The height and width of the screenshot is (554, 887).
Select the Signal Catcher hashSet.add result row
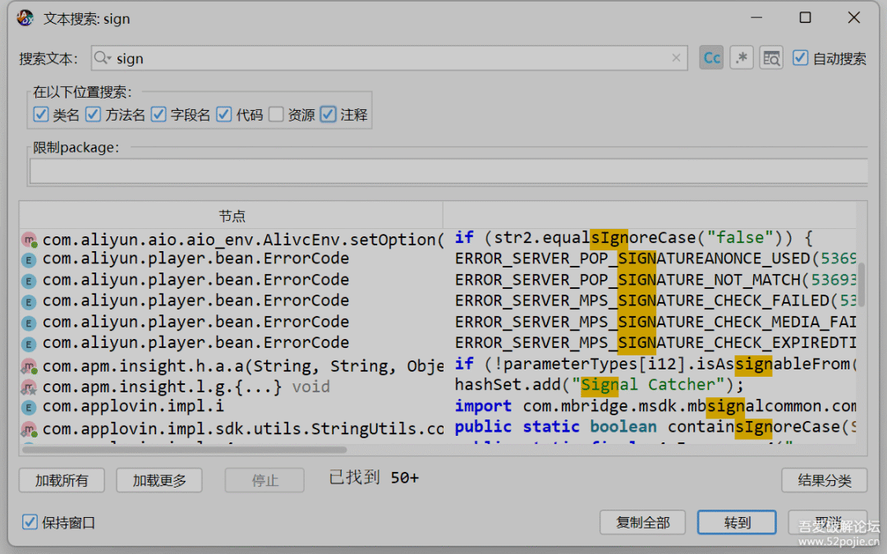click(x=438, y=386)
